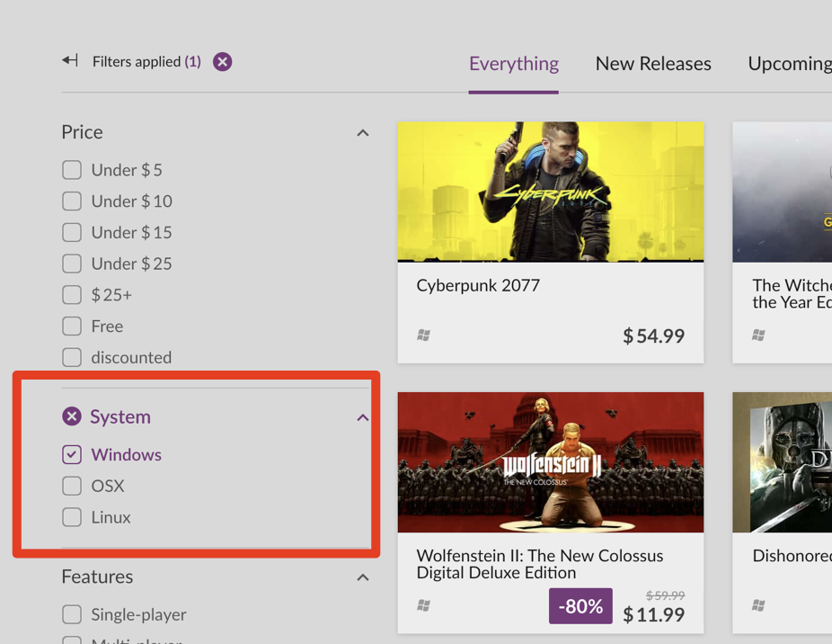Enable the discounted filter checkbox

pyautogui.click(x=72, y=357)
